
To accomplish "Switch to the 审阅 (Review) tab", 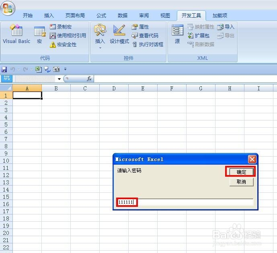I will [144, 16].
